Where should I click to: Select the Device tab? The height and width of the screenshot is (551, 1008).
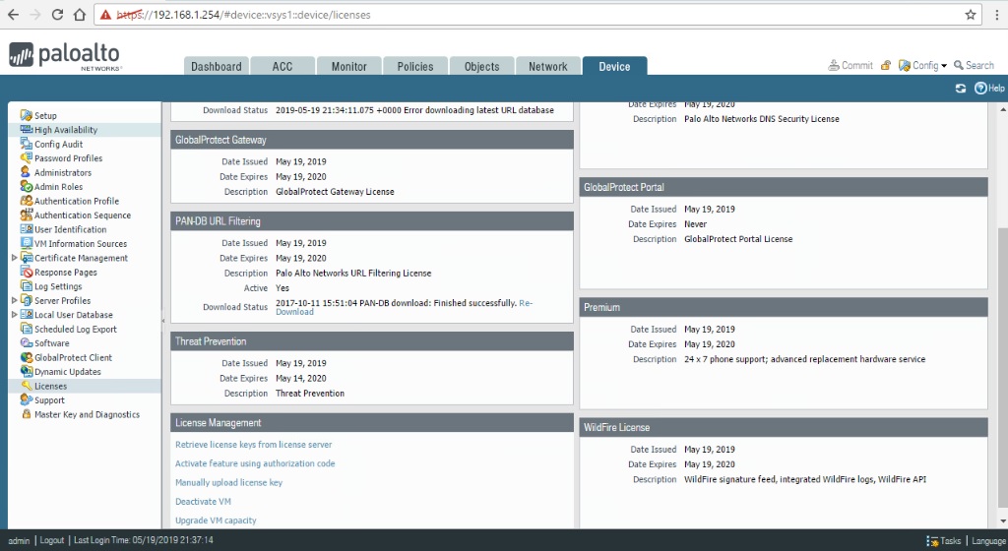tap(614, 66)
